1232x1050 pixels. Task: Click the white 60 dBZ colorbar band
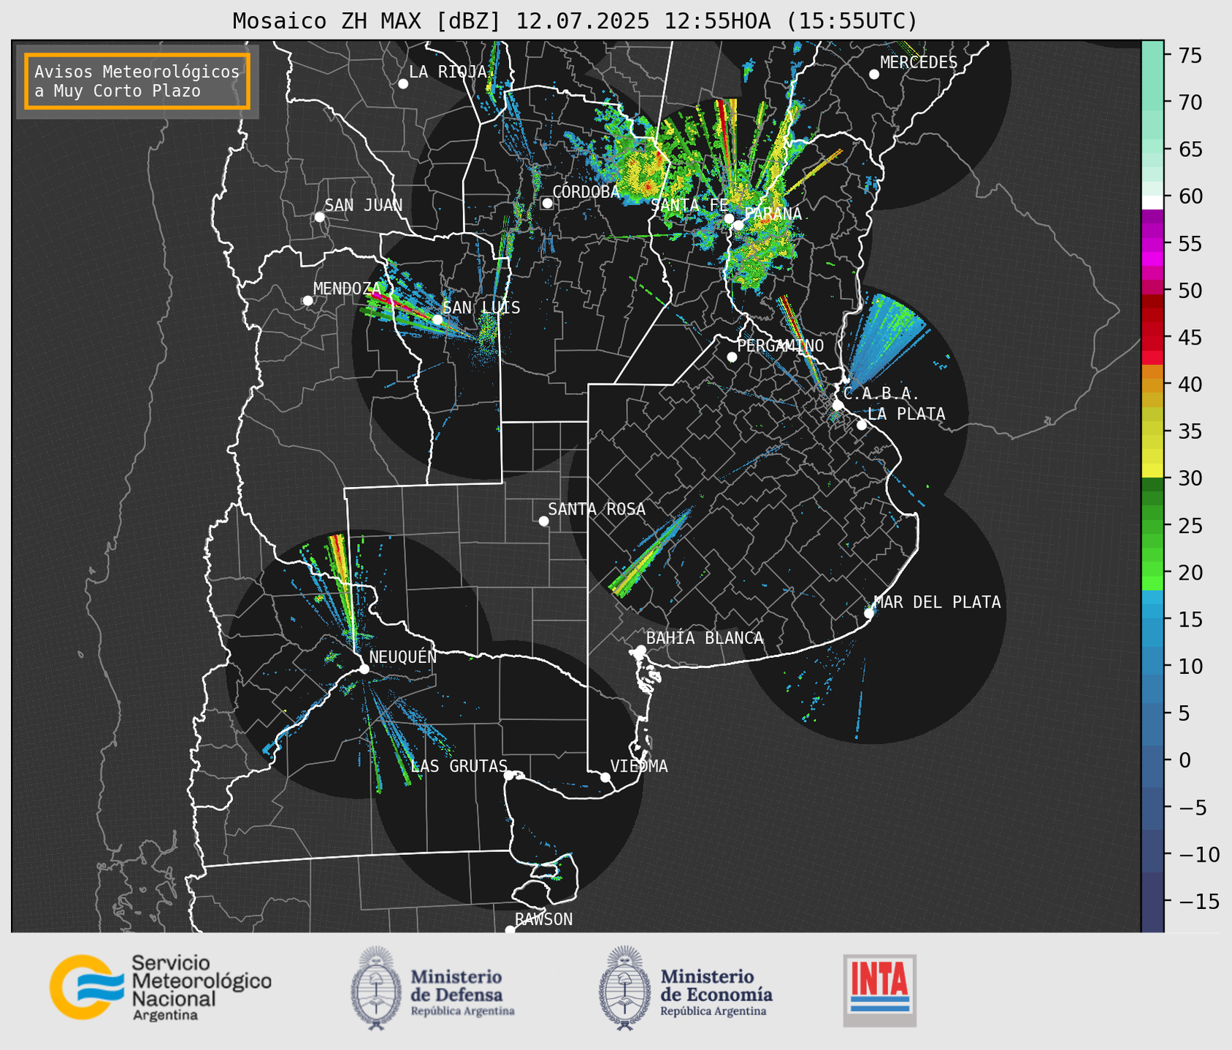coord(1152,202)
